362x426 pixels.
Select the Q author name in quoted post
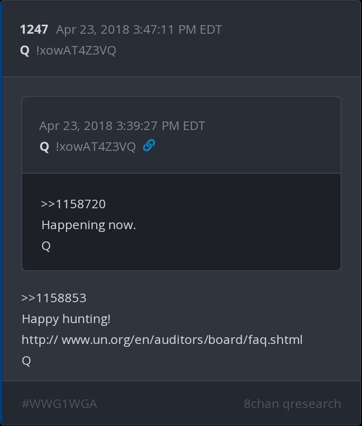[44, 147]
